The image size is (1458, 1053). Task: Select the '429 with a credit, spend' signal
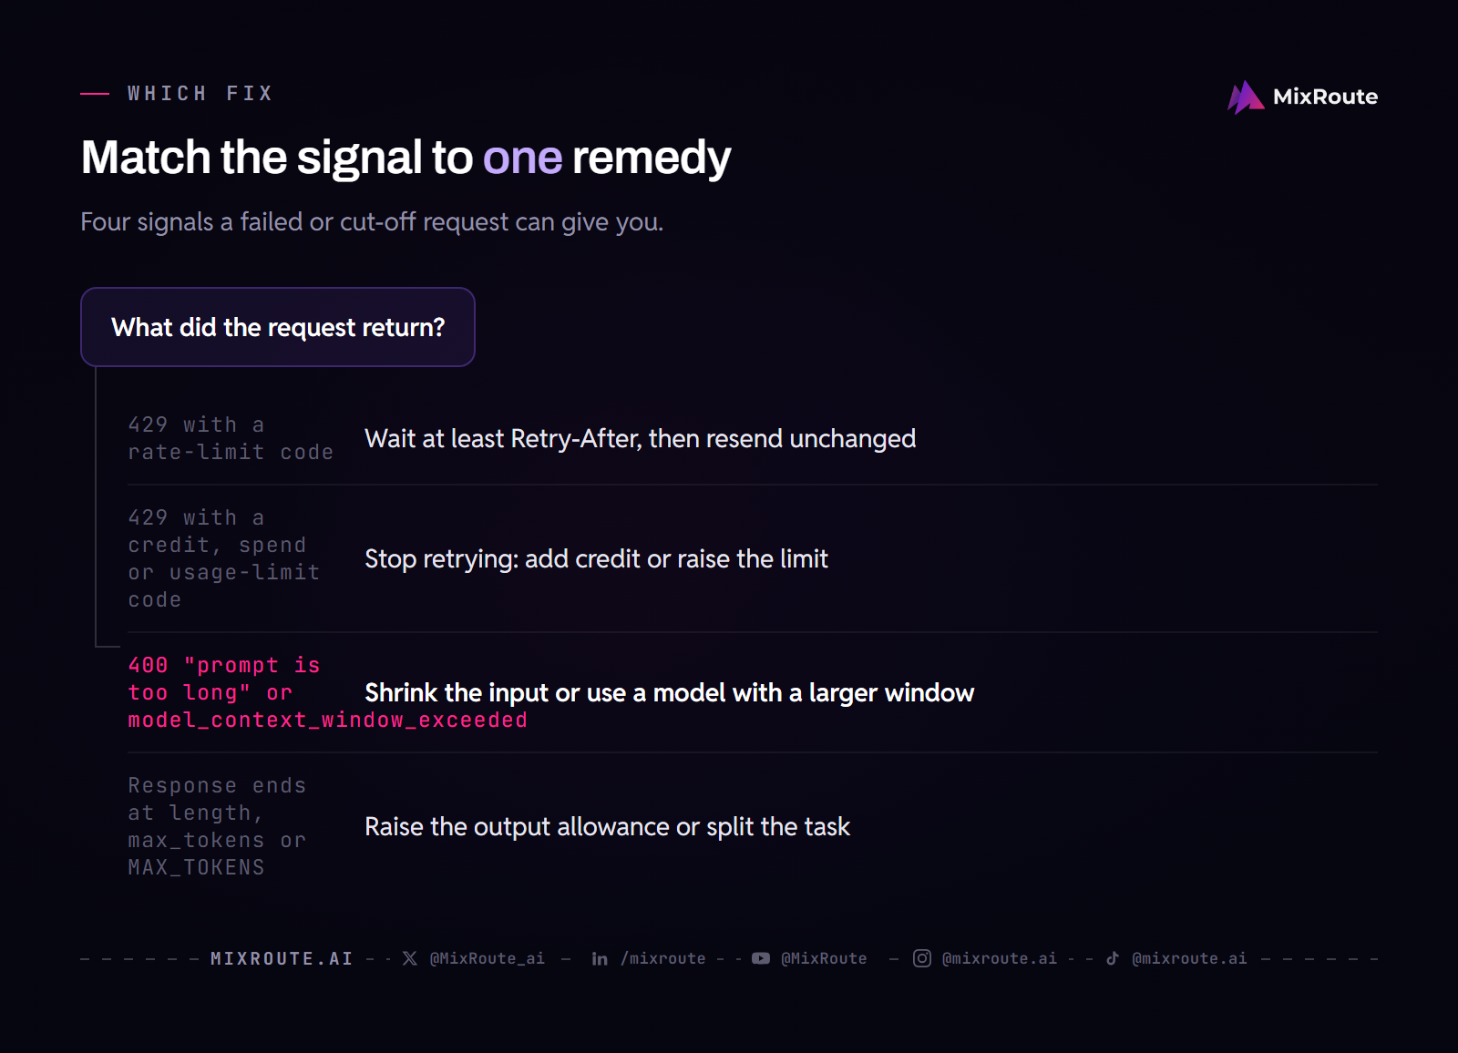click(224, 558)
